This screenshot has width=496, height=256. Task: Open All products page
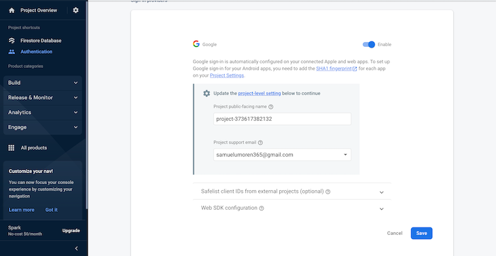click(x=34, y=147)
